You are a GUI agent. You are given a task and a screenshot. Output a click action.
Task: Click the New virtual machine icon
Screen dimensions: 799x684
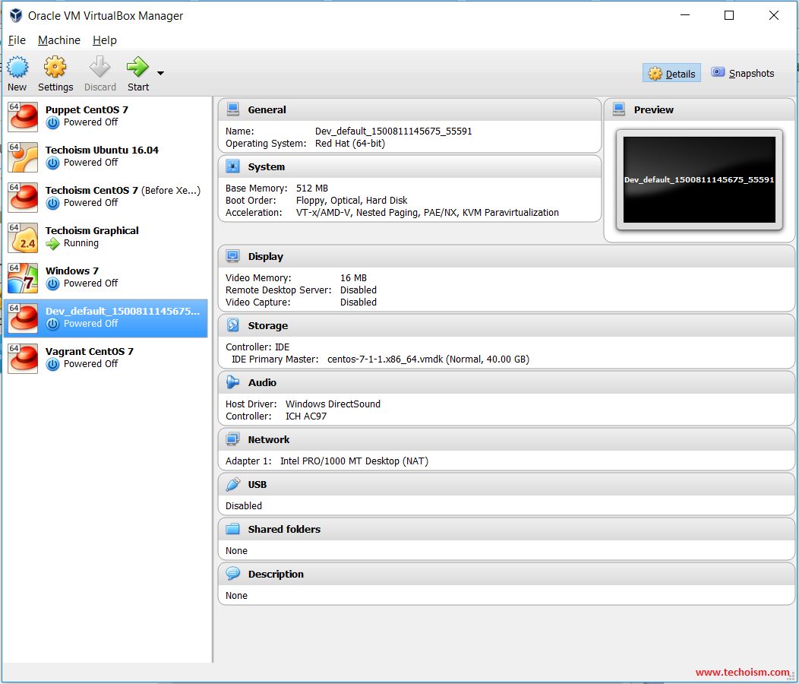(x=17, y=68)
